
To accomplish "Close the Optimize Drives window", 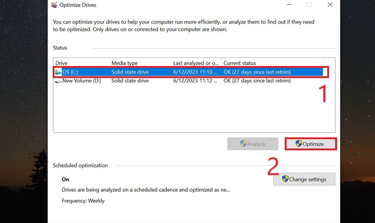I will point(330,5).
